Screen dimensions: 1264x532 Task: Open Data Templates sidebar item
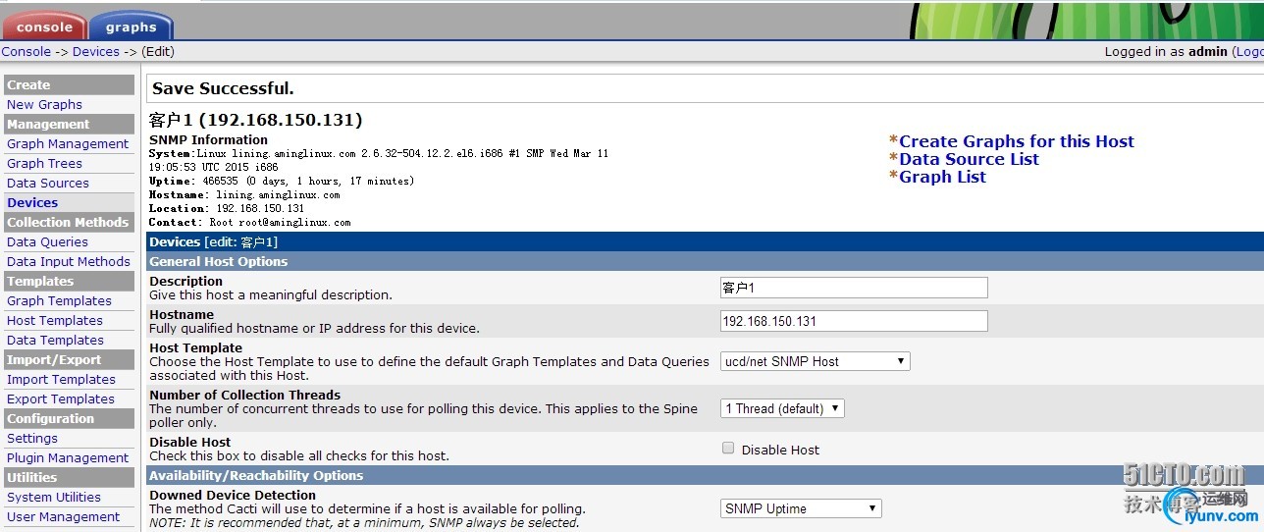(55, 341)
